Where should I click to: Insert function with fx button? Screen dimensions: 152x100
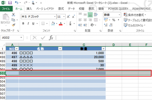(51, 38)
